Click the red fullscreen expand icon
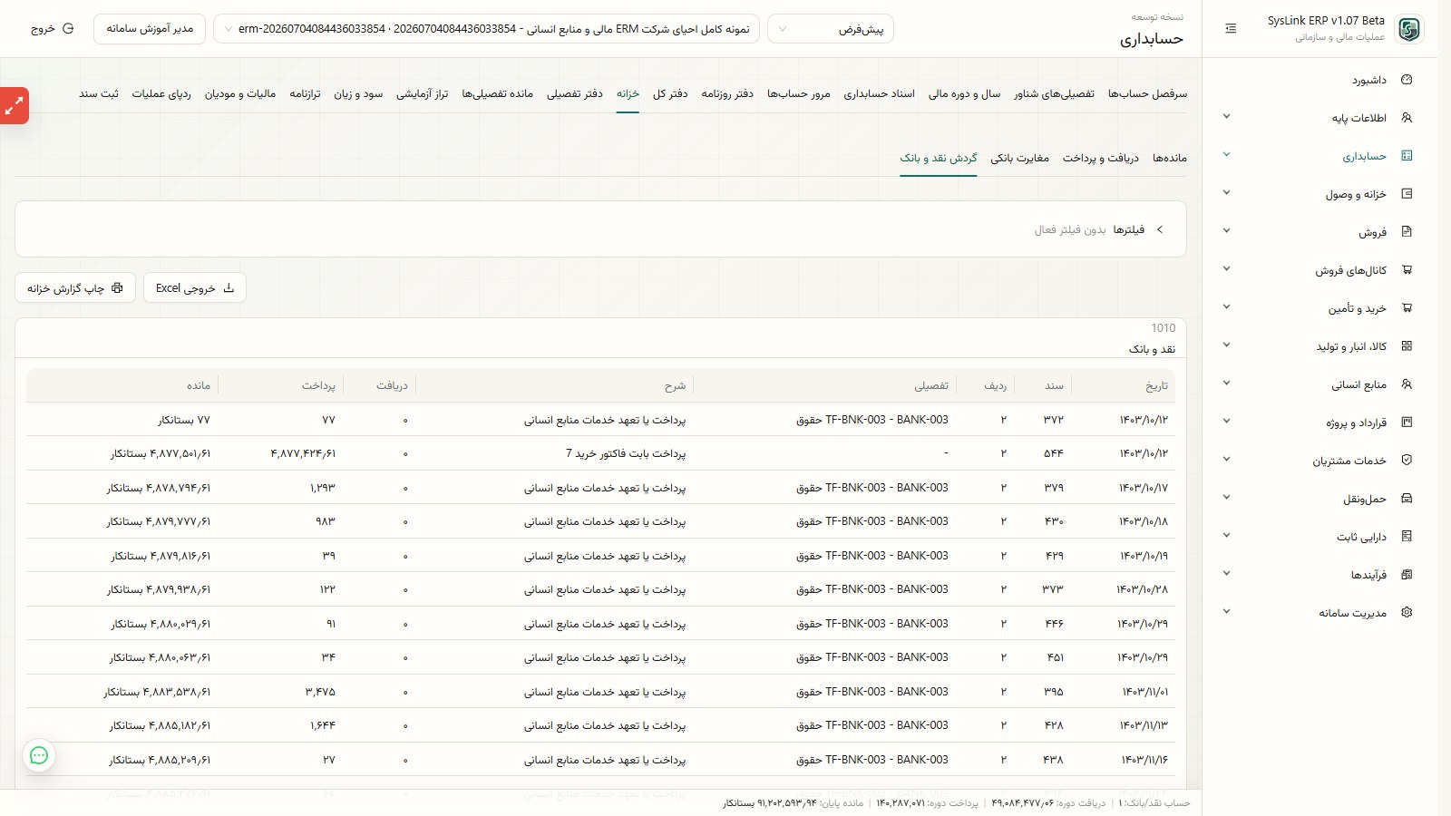 pos(15,106)
